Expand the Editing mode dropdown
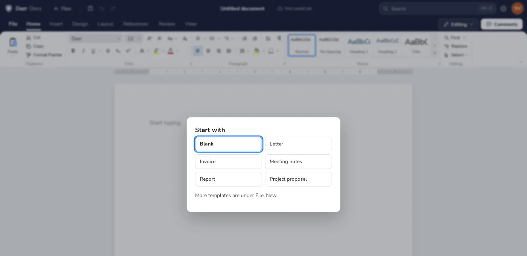Viewport: 527px width, 256px height. (458, 24)
